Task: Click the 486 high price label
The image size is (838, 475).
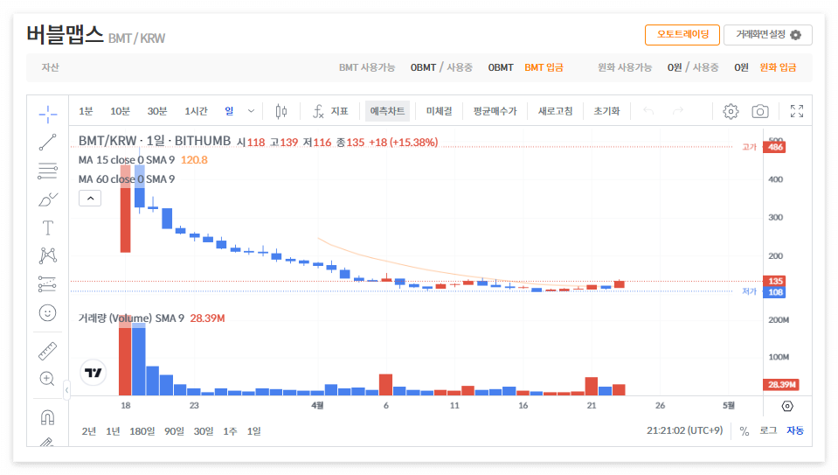Action: coord(774,147)
